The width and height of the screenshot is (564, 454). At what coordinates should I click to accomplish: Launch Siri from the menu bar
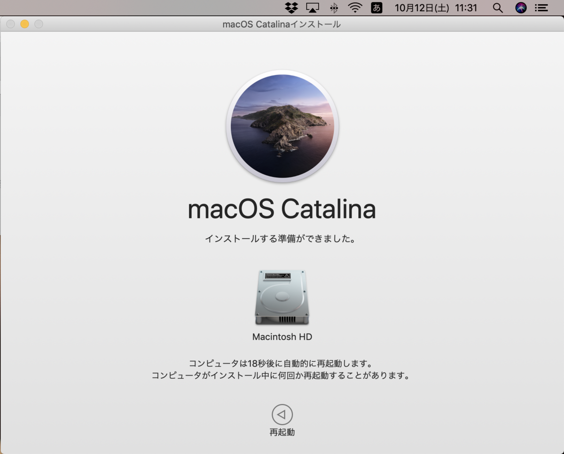[x=521, y=8]
